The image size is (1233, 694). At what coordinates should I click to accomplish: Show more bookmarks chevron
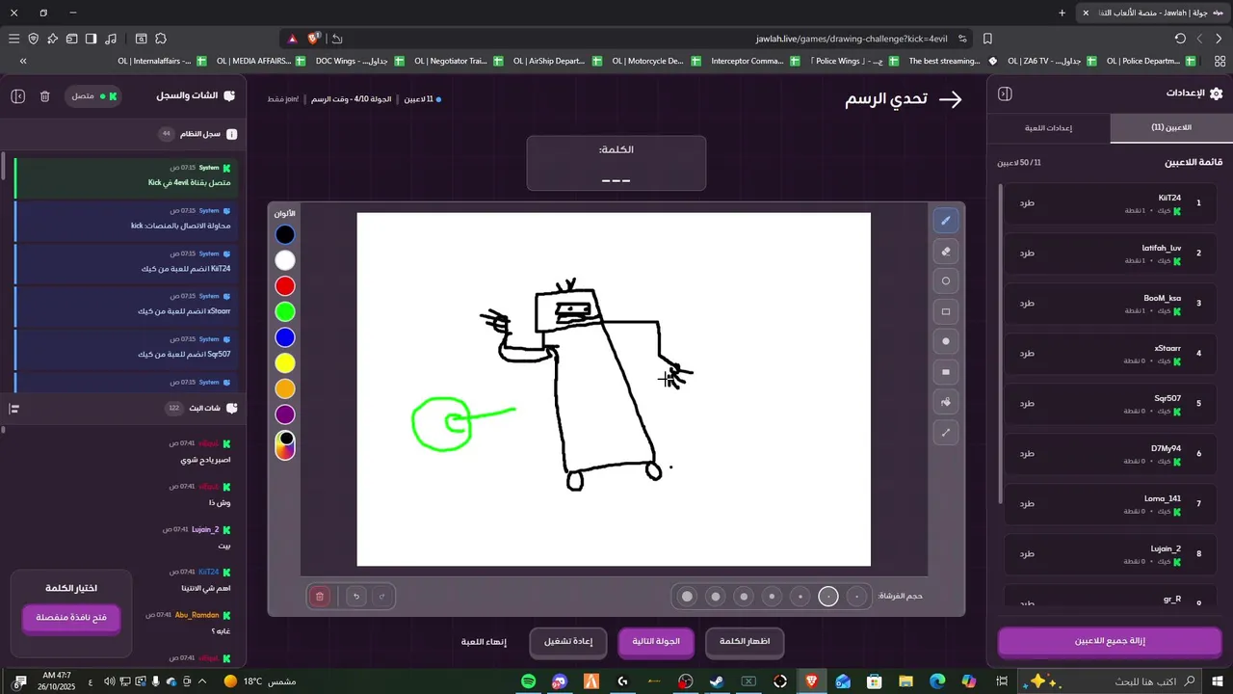tap(23, 61)
